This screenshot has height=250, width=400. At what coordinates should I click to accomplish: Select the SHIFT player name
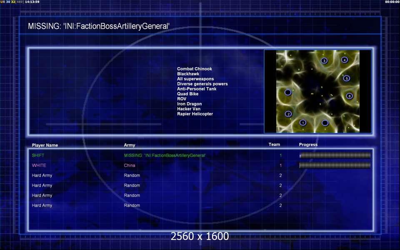37,155
